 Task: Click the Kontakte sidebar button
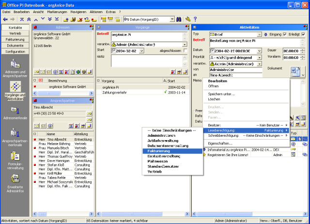pyautogui.click(x=15, y=28)
